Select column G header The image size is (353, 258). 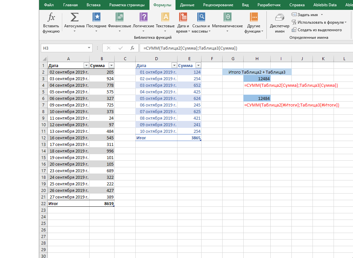[x=233, y=59]
